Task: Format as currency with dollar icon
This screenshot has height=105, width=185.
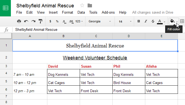Action: point(50,21)
